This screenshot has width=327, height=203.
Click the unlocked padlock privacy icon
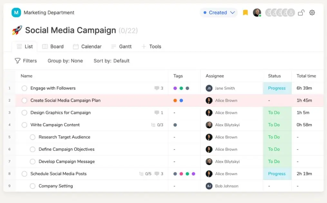point(301,13)
